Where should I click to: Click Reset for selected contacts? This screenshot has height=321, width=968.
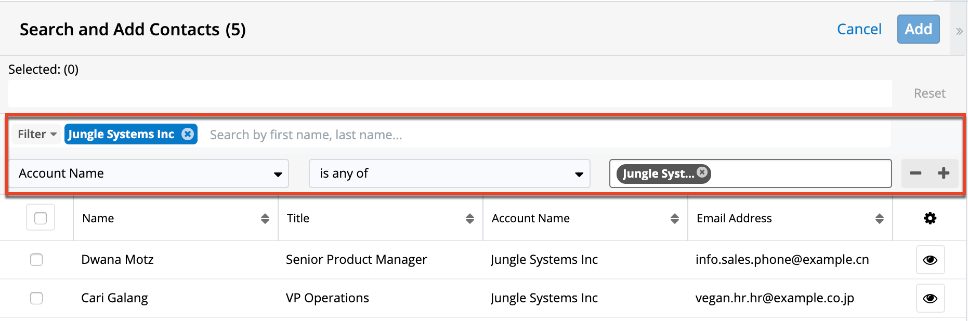pyautogui.click(x=930, y=93)
